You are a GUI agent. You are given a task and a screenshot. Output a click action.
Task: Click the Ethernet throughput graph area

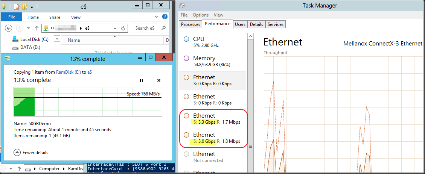pos(343,114)
